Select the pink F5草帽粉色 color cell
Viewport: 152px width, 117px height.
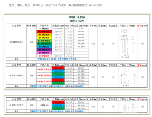pos(44,53)
